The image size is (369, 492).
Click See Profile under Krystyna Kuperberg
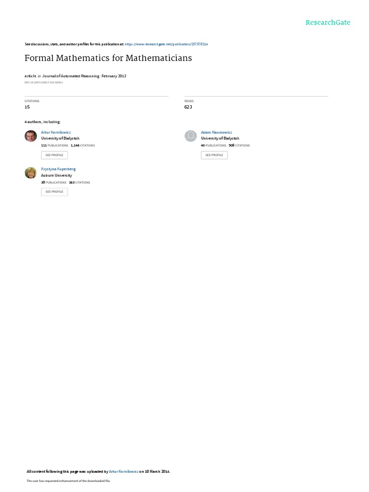tap(54, 192)
